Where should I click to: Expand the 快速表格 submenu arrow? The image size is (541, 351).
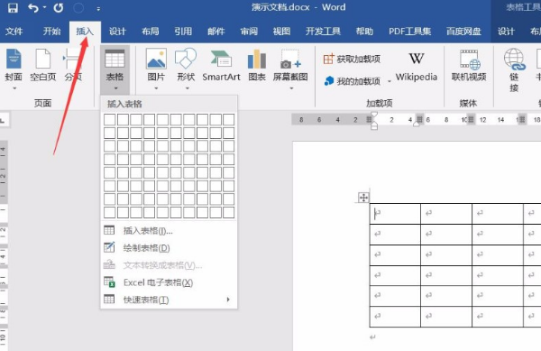(x=228, y=300)
